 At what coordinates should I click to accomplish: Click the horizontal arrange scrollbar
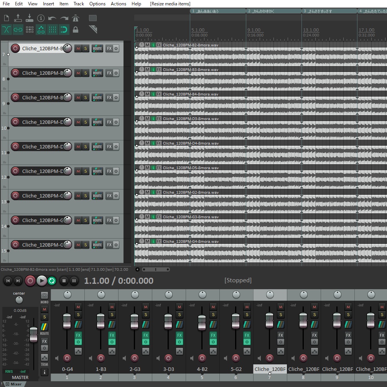point(156,269)
